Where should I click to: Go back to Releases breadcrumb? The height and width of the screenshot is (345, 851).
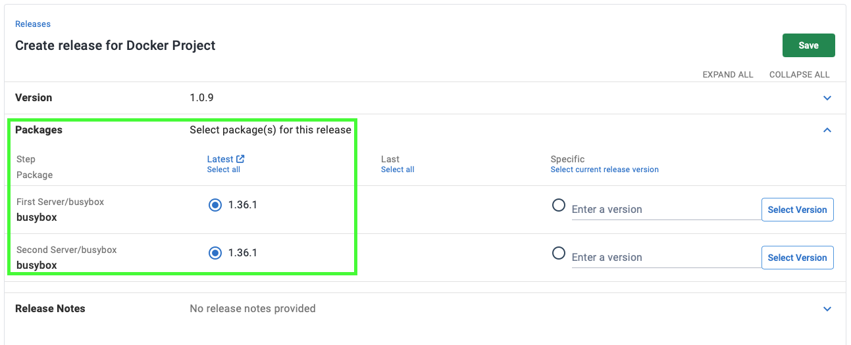tap(33, 24)
